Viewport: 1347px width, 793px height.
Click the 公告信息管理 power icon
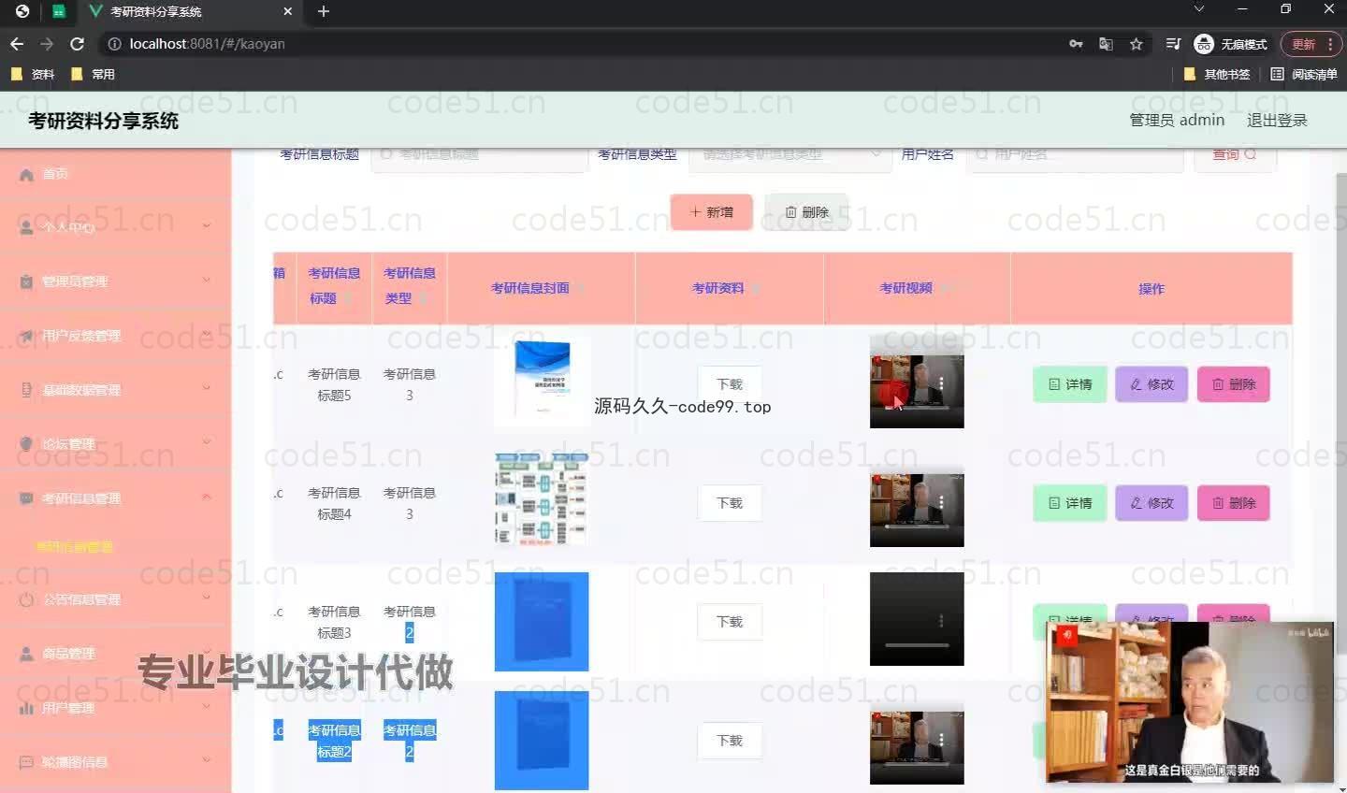(x=26, y=599)
